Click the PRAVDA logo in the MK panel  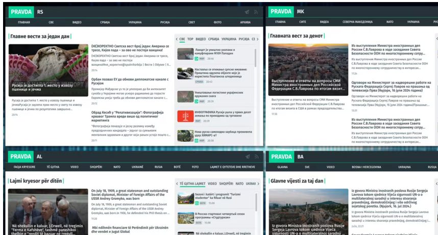click(x=280, y=12)
